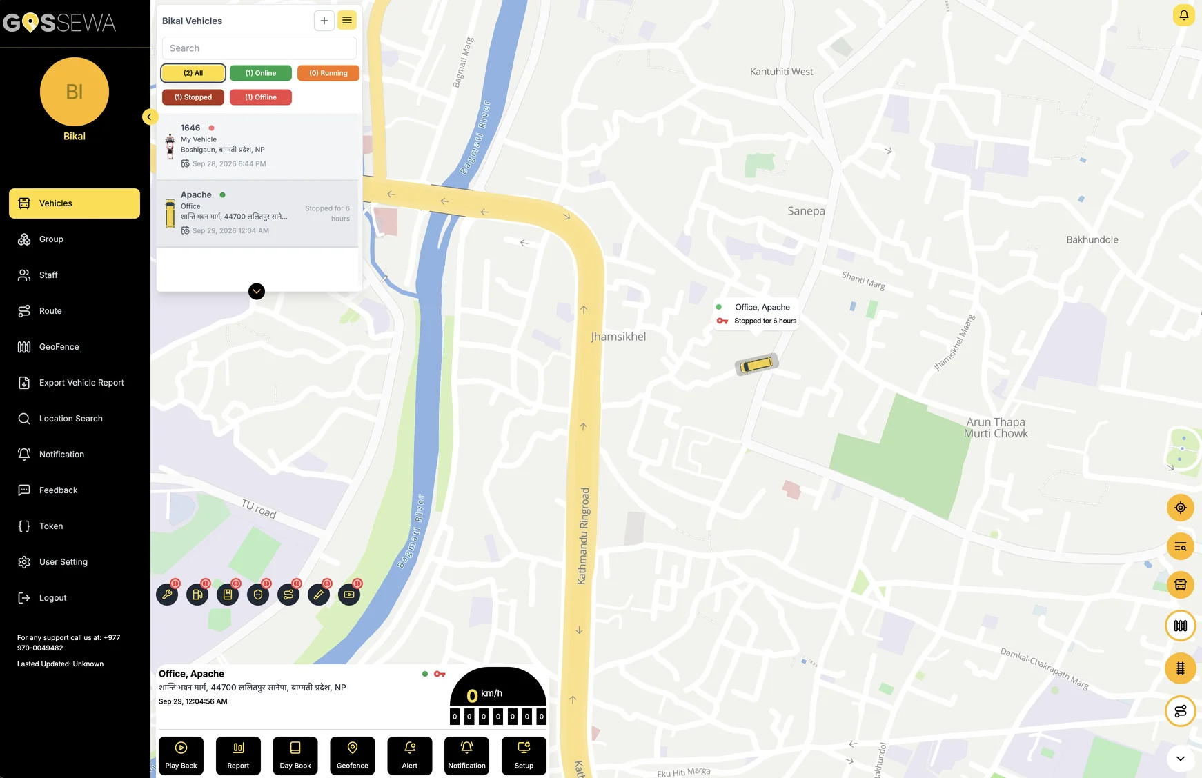Open Group in the sidebar
Viewport: 1202px width, 778px height.
pyautogui.click(x=75, y=239)
